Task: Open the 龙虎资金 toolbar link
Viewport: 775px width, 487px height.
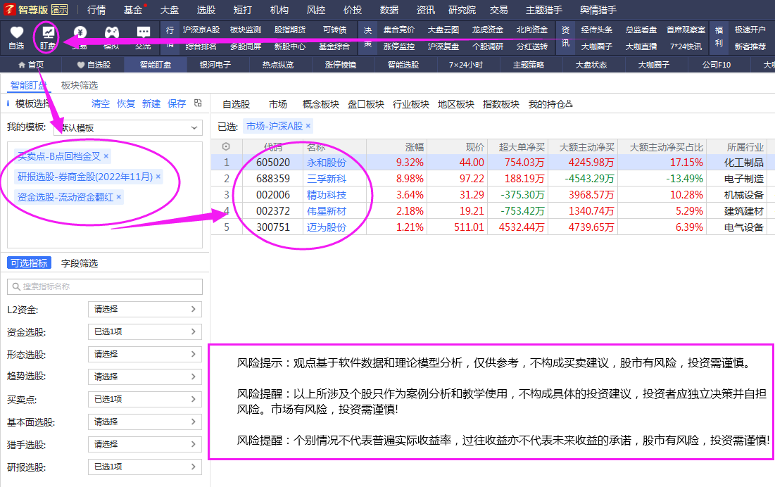Action: [487, 30]
